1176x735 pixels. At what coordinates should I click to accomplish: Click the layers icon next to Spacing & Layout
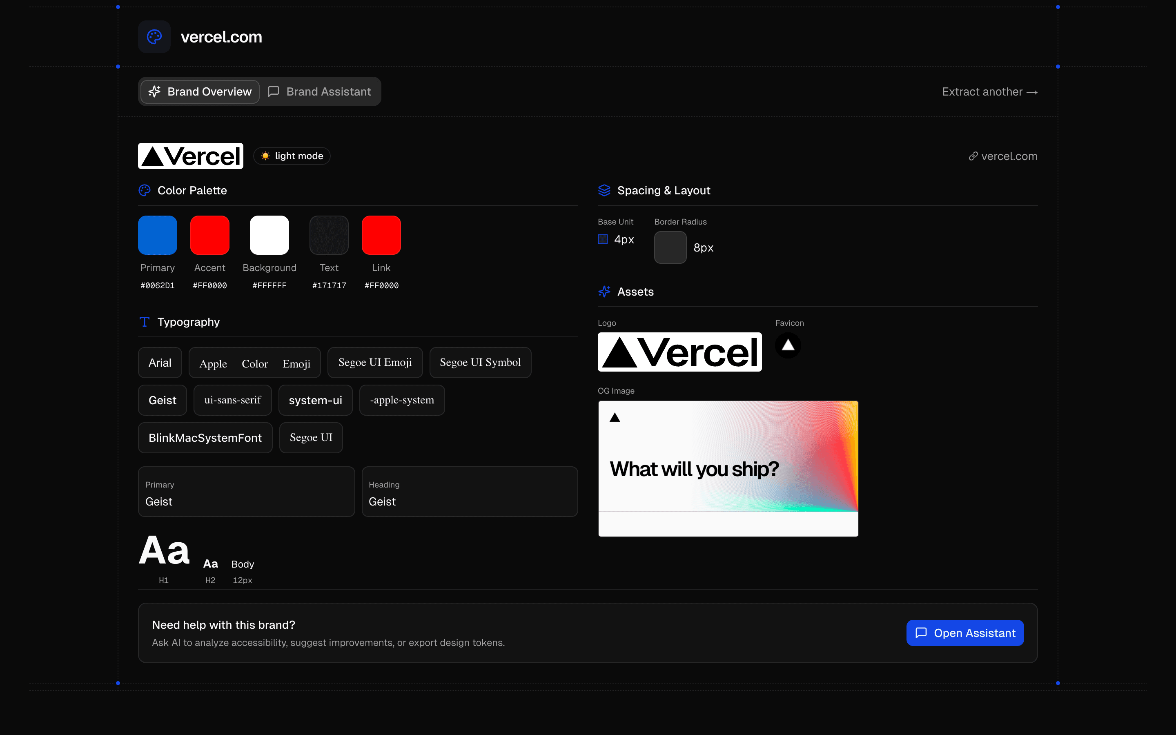coord(604,190)
